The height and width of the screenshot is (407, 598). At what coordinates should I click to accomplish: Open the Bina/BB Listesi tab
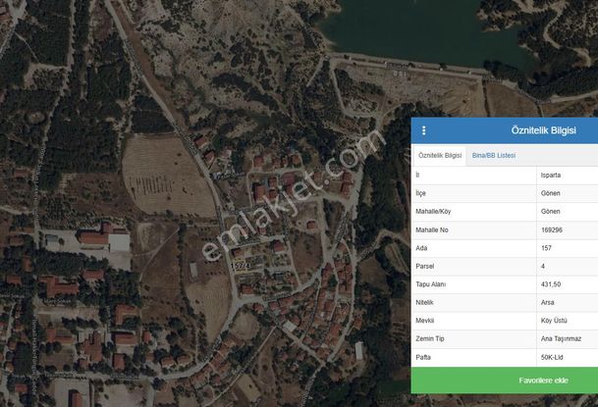[494, 155]
